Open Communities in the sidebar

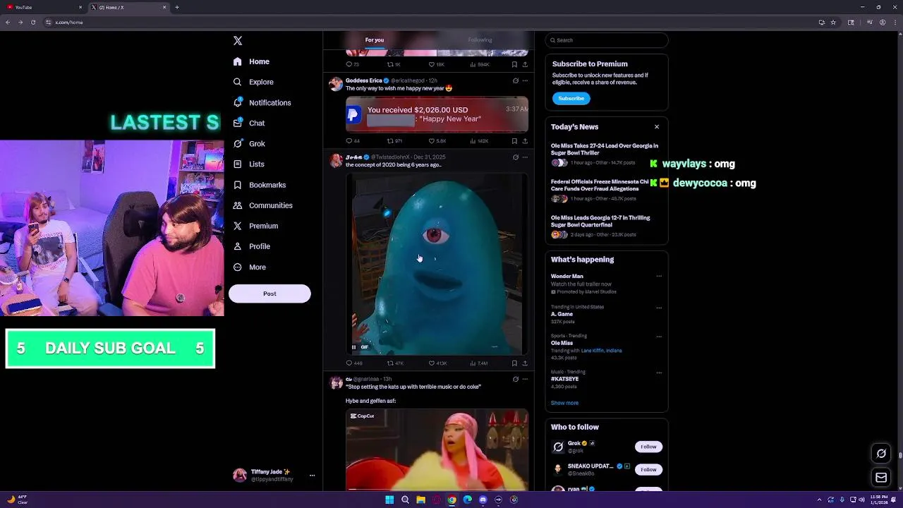coord(262,205)
